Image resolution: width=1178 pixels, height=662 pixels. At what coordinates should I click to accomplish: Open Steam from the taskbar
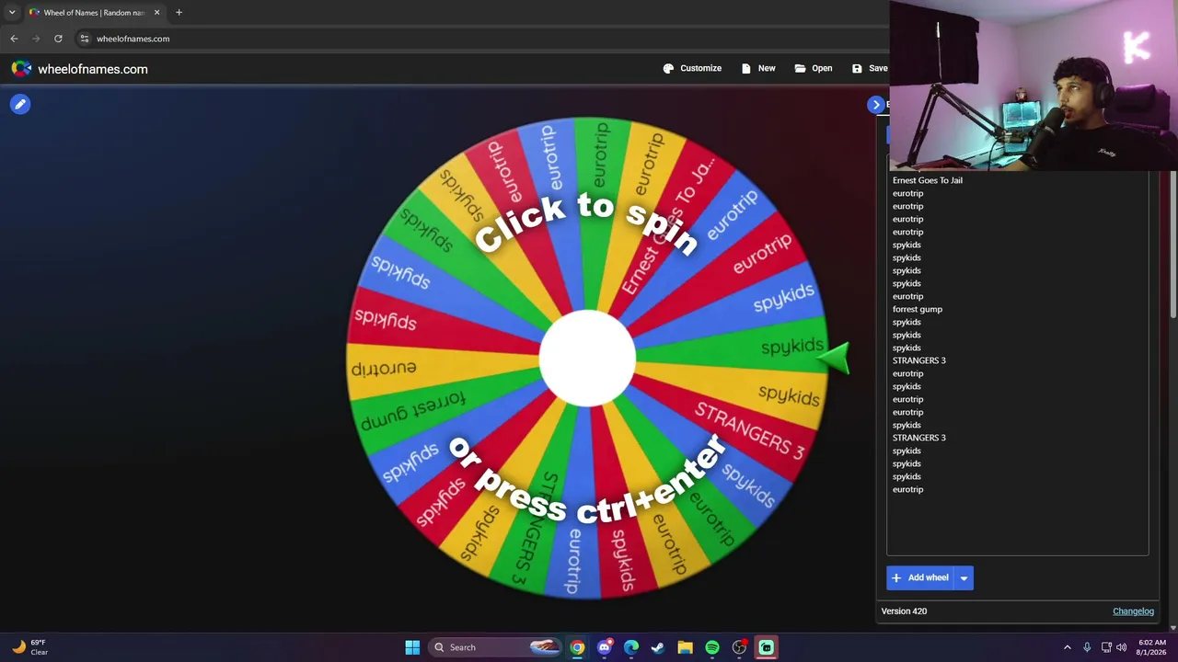tap(658, 647)
